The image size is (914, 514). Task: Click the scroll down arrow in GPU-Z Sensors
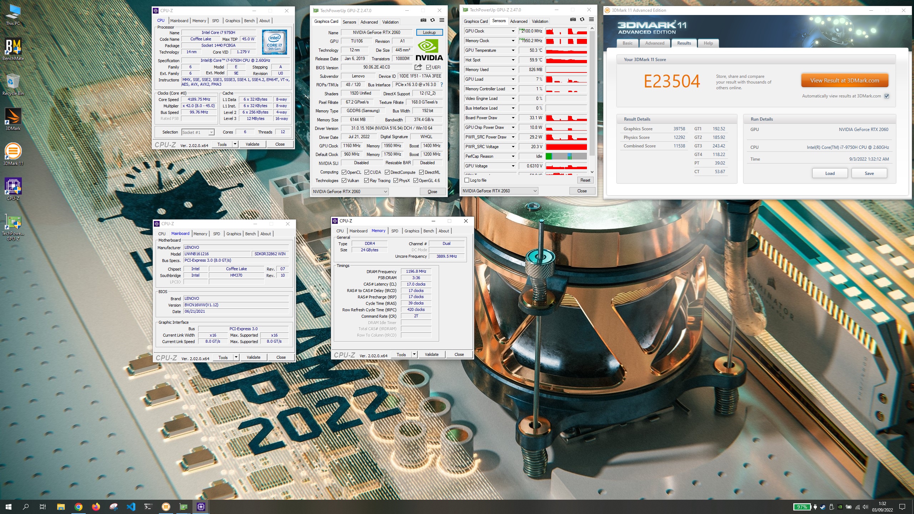click(x=592, y=172)
